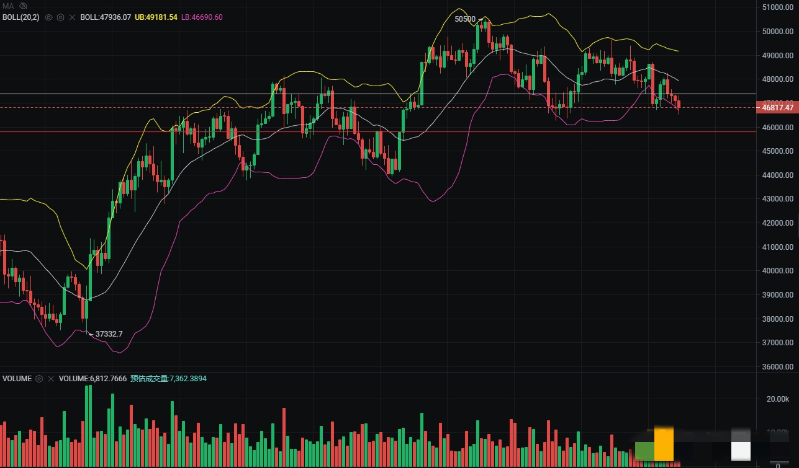Click the 20.00k label on volume axis
The image size is (799, 468).
click(778, 399)
